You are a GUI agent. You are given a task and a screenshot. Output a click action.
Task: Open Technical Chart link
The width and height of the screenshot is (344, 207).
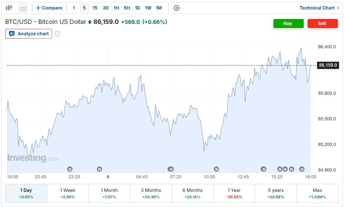tap(319, 8)
